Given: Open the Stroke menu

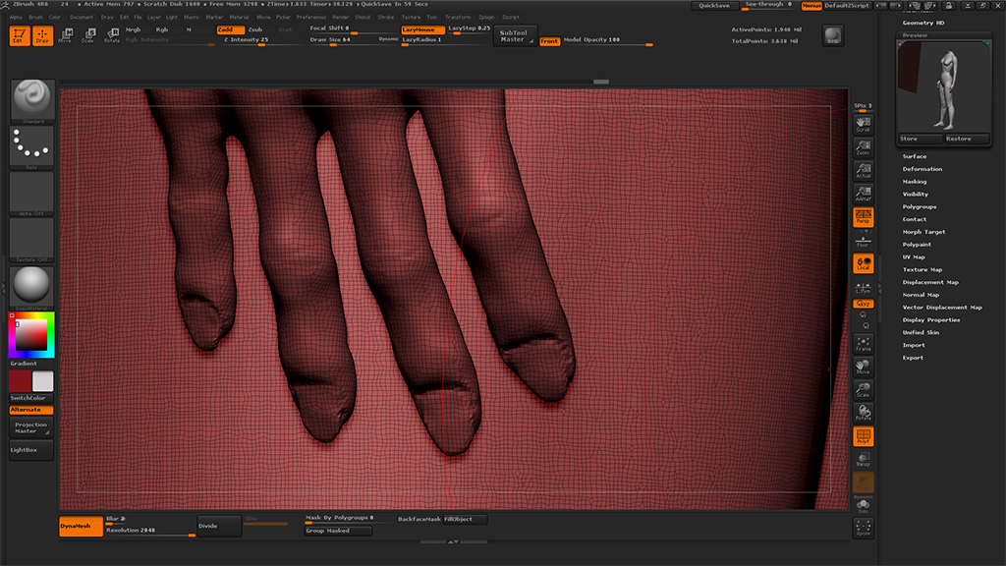Looking at the screenshot, I should tap(385, 18).
